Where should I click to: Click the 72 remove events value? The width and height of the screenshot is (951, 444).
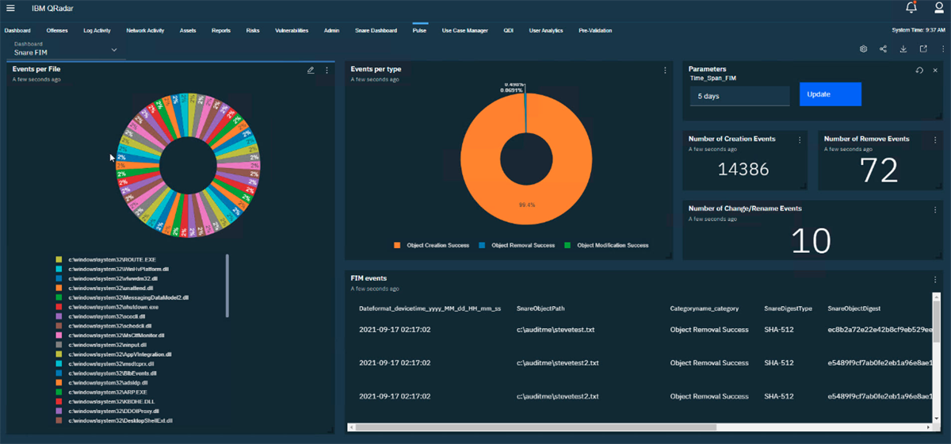point(879,170)
